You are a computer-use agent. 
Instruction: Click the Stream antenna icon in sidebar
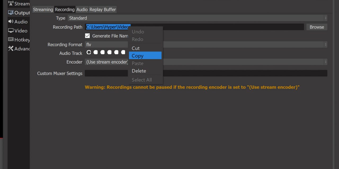pos(11,4)
